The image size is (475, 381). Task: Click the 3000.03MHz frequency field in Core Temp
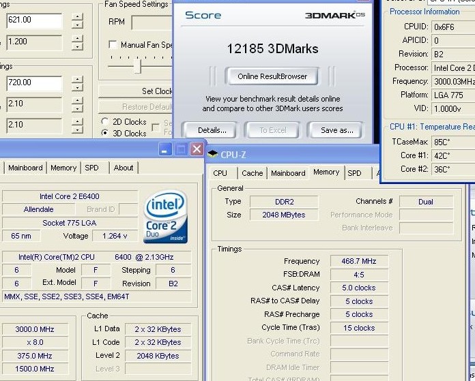click(453, 81)
